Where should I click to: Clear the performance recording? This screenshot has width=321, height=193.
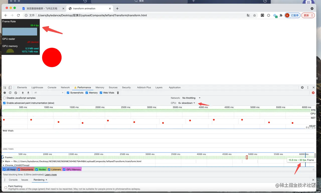click(16, 93)
